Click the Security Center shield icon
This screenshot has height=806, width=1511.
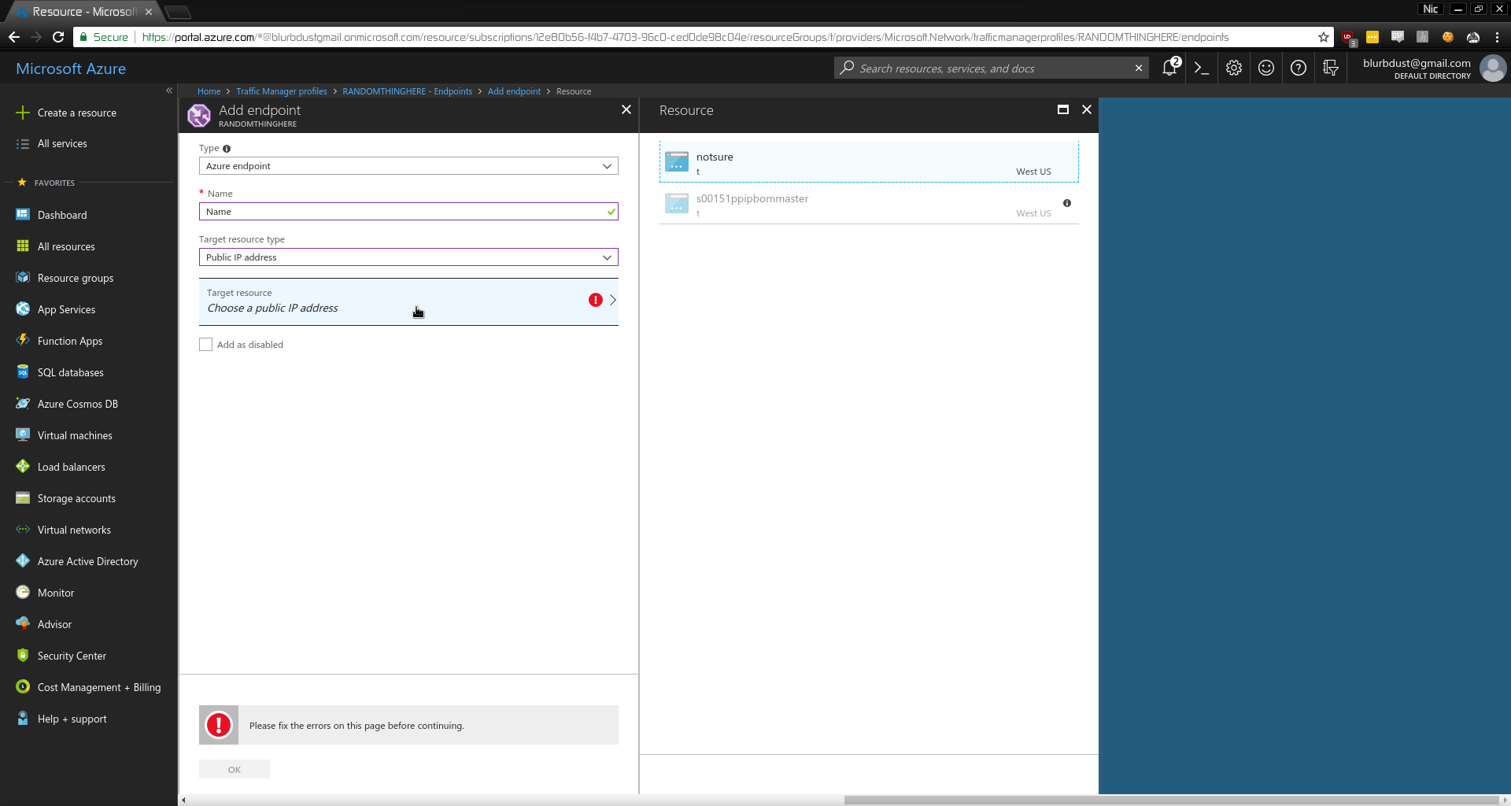click(x=23, y=656)
